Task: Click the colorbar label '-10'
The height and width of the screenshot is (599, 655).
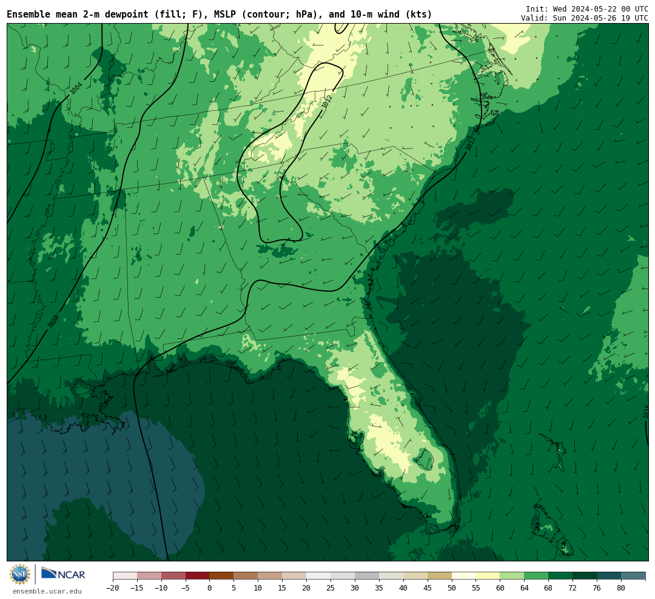Action: click(x=161, y=588)
